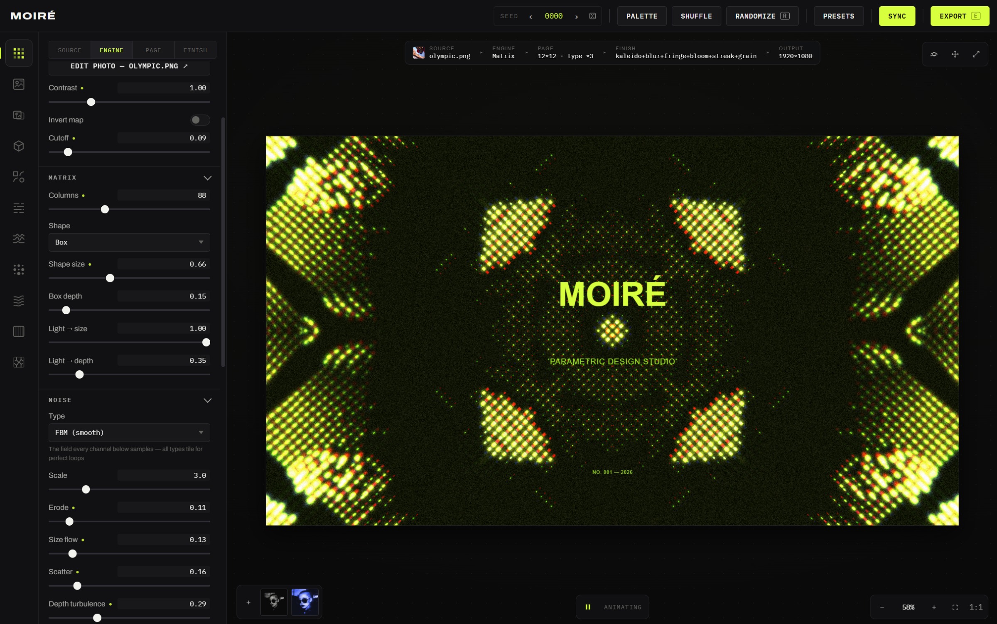This screenshot has width=997, height=624.
Task: Click the random seed dice icon
Action: pyautogui.click(x=592, y=16)
